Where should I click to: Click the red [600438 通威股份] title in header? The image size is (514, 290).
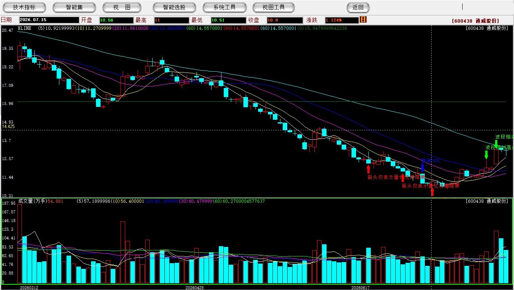pos(475,21)
